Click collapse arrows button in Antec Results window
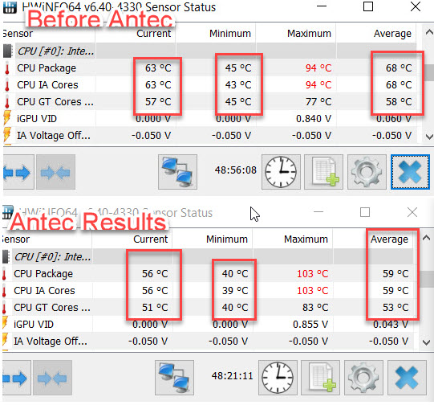The width and height of the screenshot is (434, 405). (52, 378)
